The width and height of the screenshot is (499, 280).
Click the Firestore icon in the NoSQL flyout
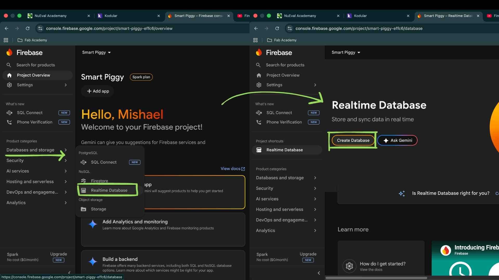(x=83, y=181)
